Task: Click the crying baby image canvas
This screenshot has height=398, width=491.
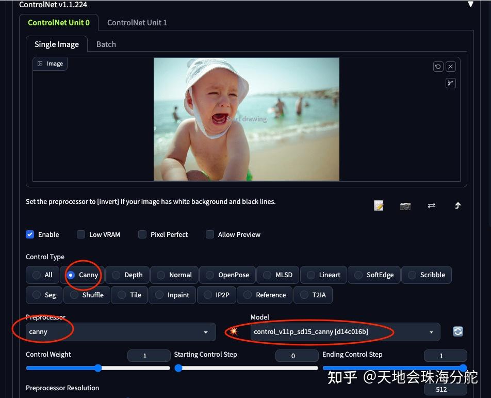Action: [247, 119]
